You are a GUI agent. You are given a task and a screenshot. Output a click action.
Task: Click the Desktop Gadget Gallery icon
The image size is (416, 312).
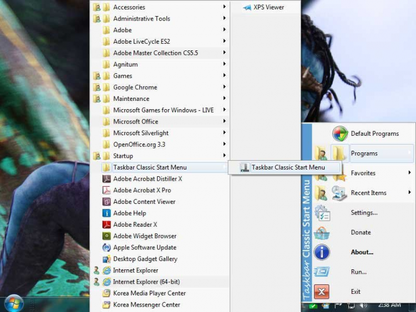106,259
